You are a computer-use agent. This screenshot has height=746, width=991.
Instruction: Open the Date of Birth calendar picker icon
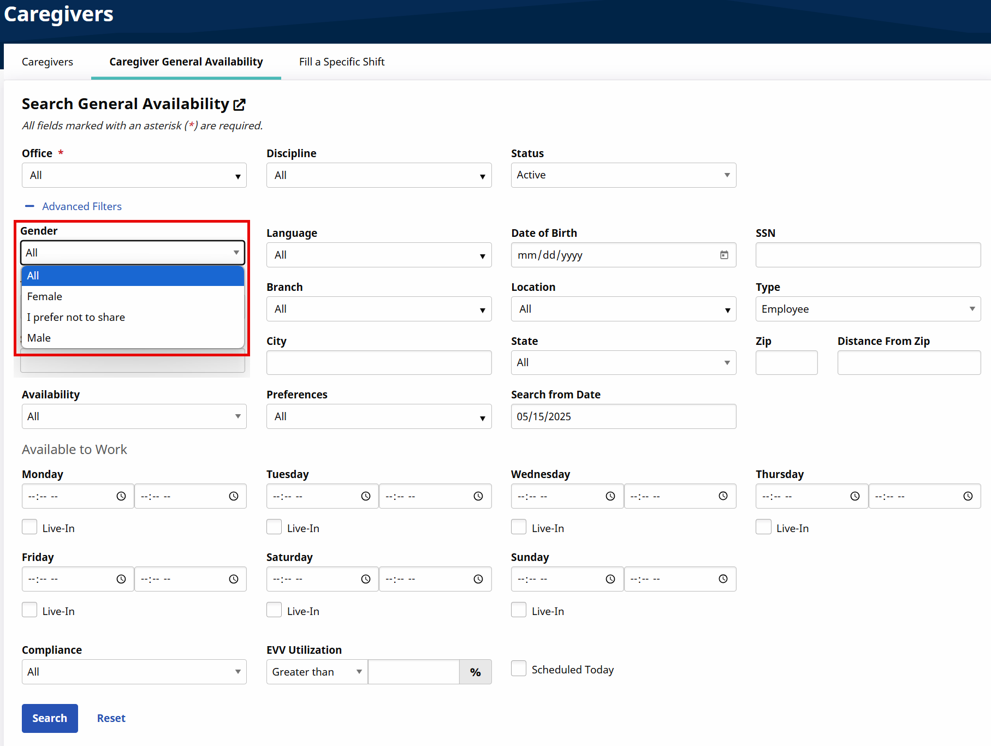724,255
